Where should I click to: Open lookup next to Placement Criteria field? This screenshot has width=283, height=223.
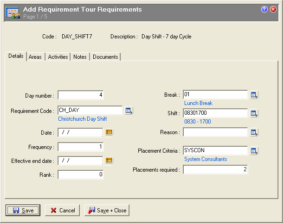pyautogui.click(x=254, y=151)
